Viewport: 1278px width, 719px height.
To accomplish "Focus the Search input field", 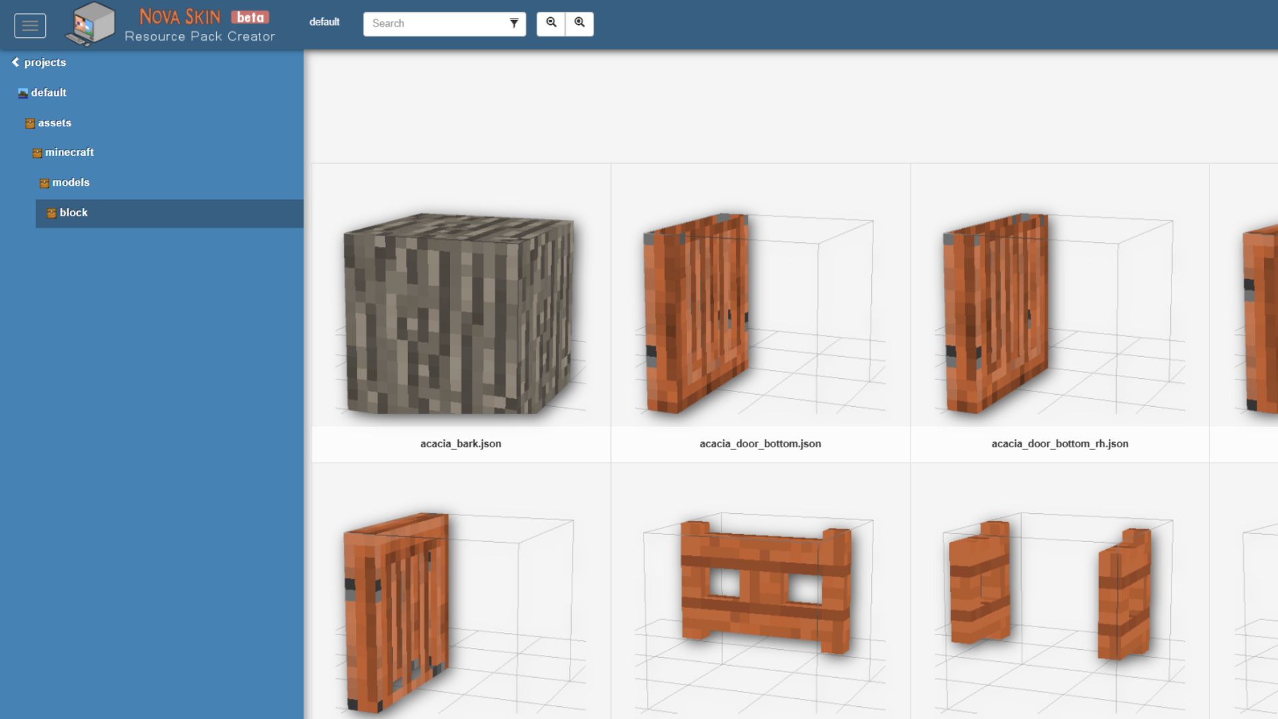I will click(436, 23).
